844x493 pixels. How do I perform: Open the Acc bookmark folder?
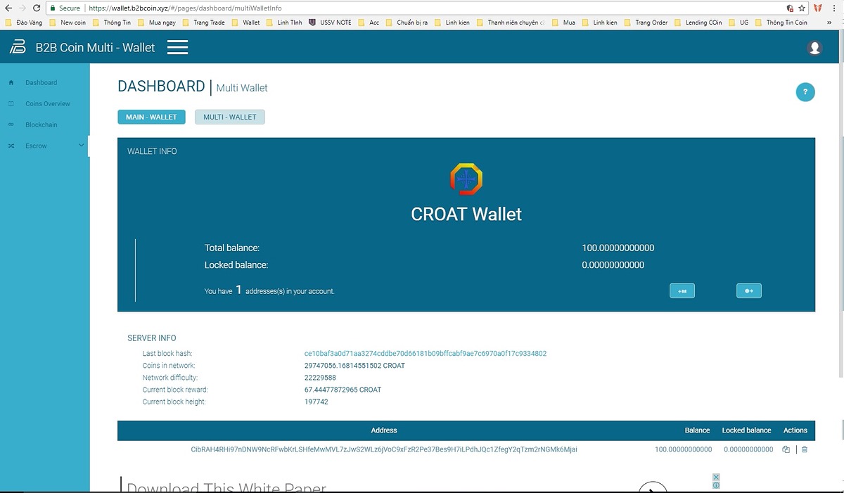tap(369, 23)
